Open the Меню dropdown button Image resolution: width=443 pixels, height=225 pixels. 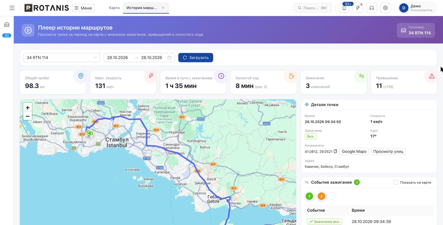[83, 8]
